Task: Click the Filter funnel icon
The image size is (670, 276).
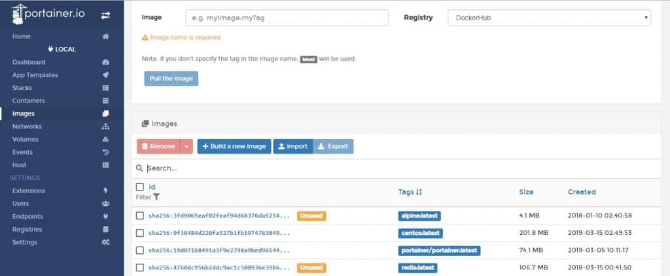Action: point(156,197)
